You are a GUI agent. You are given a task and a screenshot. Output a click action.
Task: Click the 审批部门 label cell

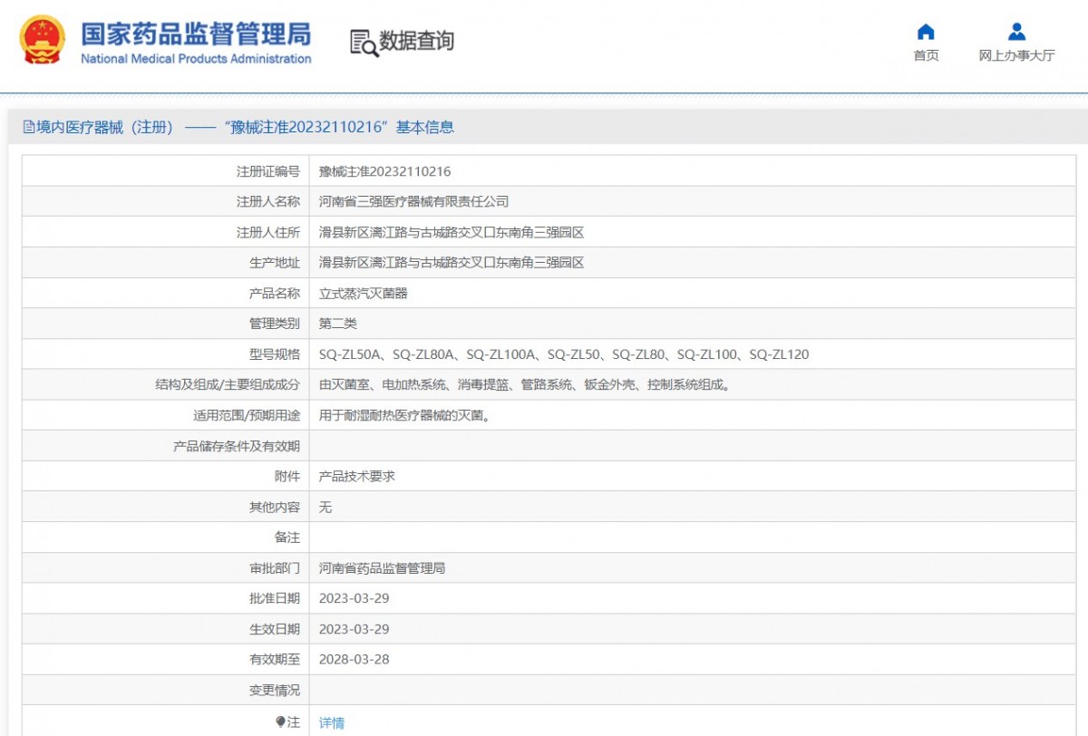[166, 568]
